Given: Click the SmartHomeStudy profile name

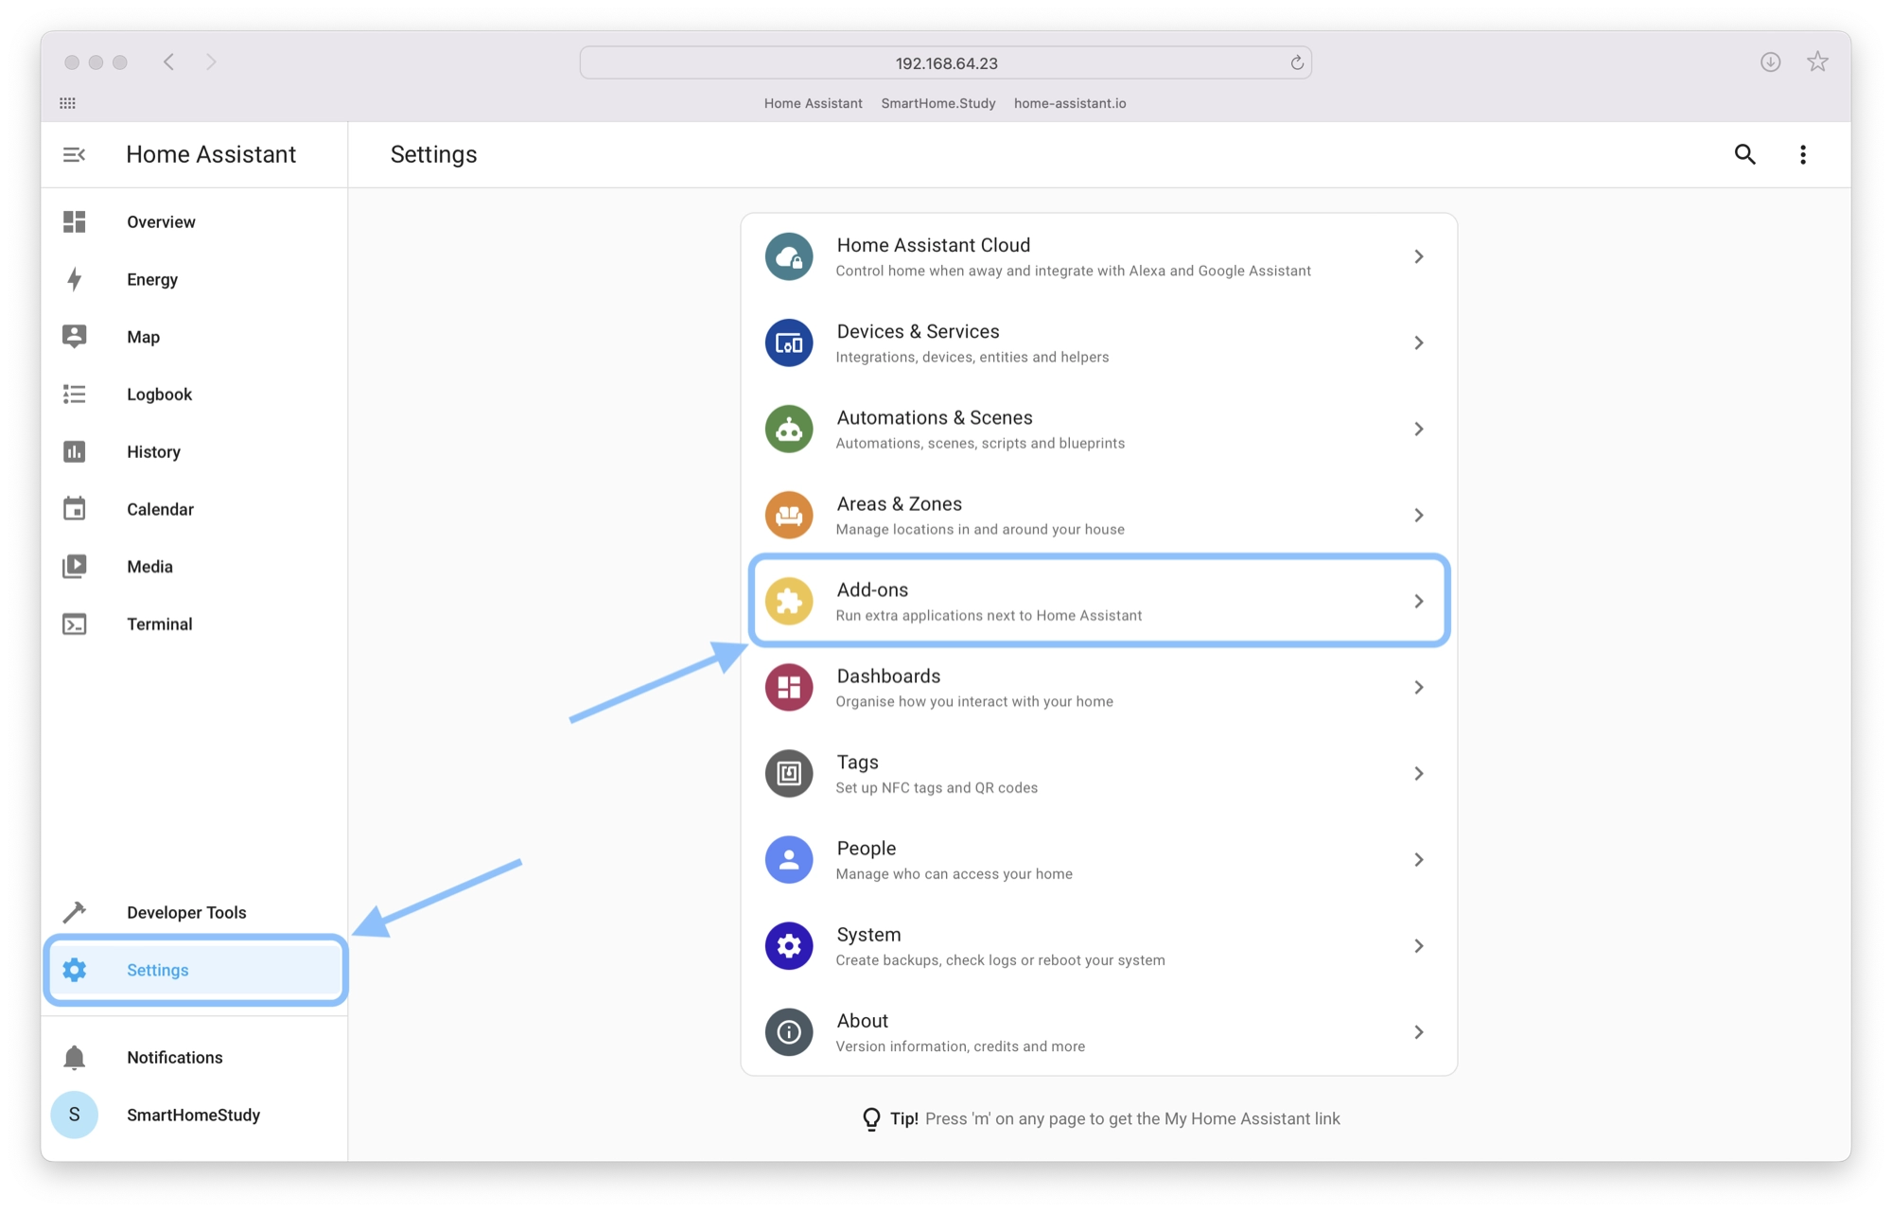Looking at the screenshot, I should coord(193,1115).
